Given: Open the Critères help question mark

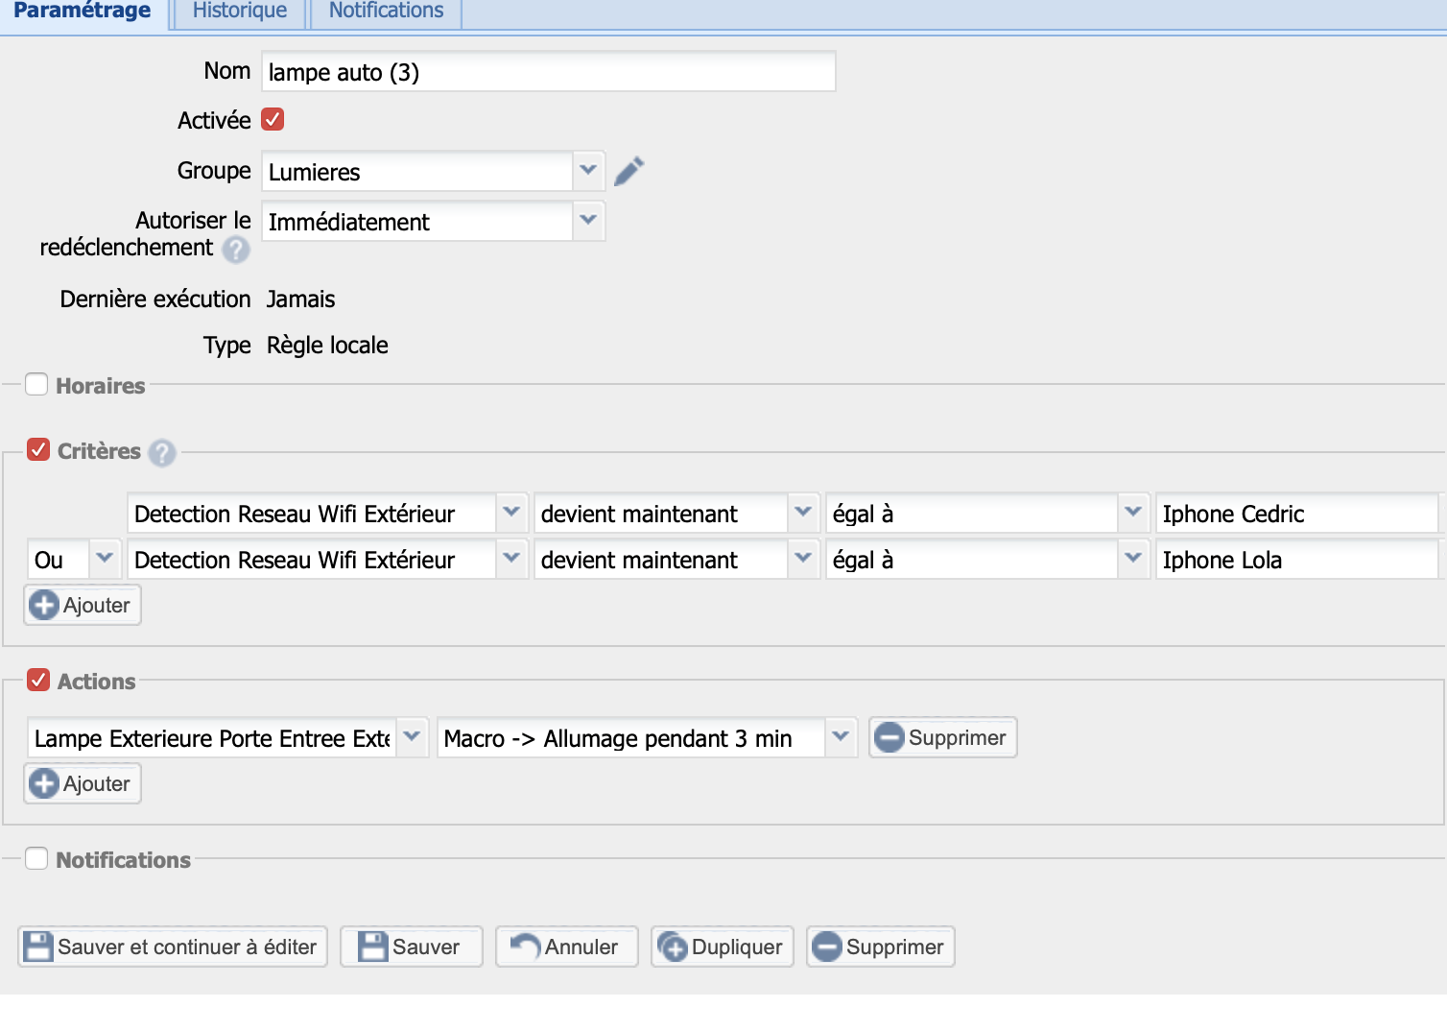Looking at the screenshot, I should pos(162,452).
